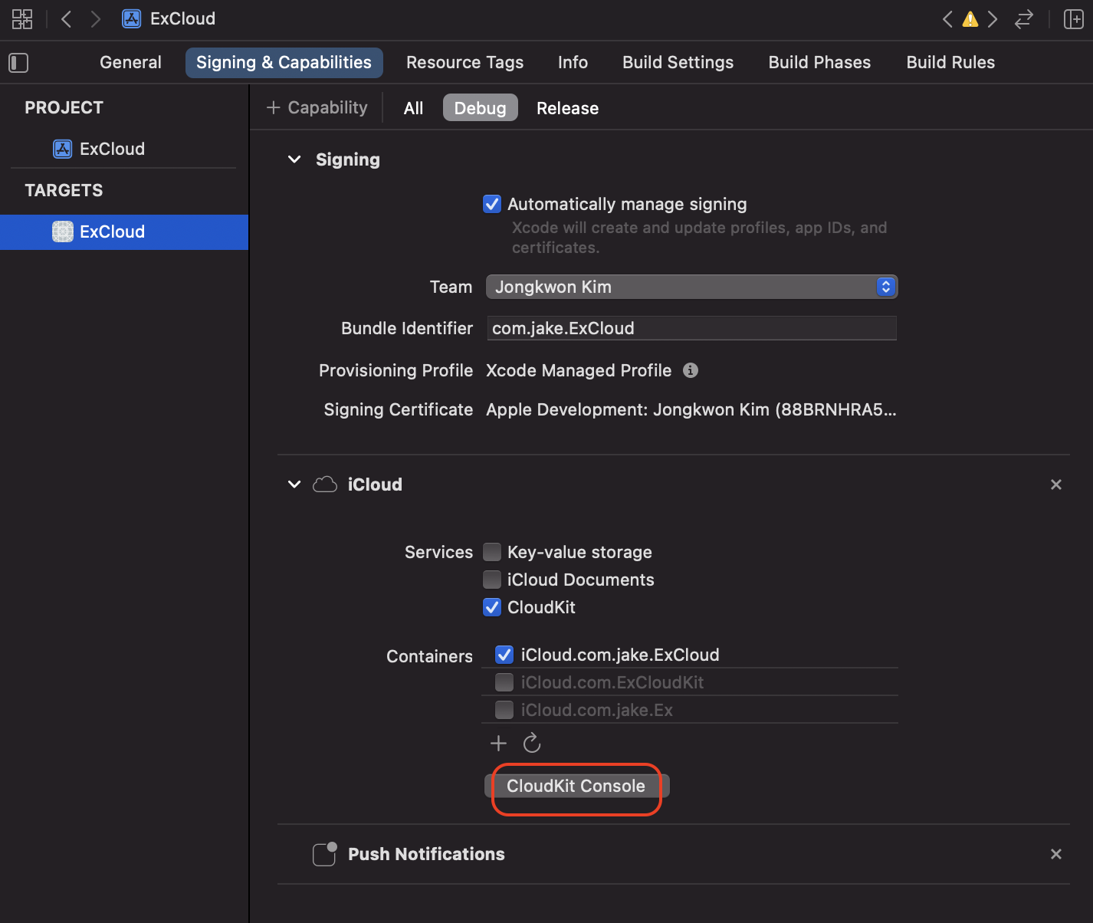1093x923 pixels.
Task: Click the Bundle Identifier field
Action: [x=691, y=328]
